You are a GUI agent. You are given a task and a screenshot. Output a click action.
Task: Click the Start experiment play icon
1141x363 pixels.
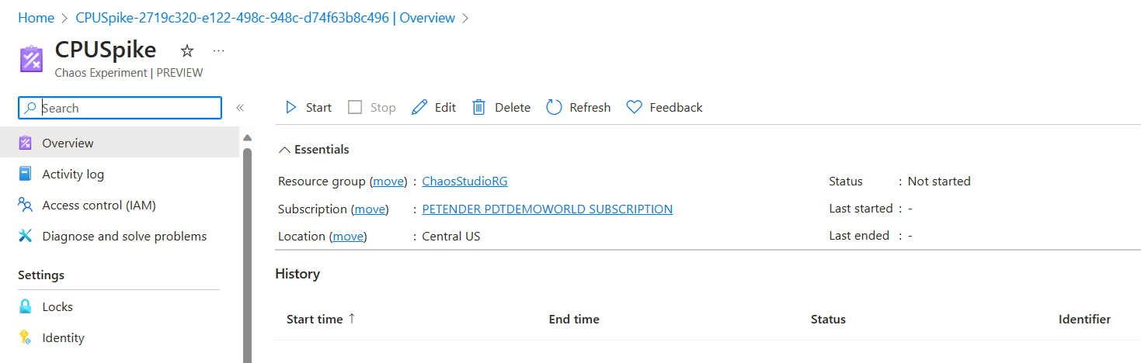[291, 108]
